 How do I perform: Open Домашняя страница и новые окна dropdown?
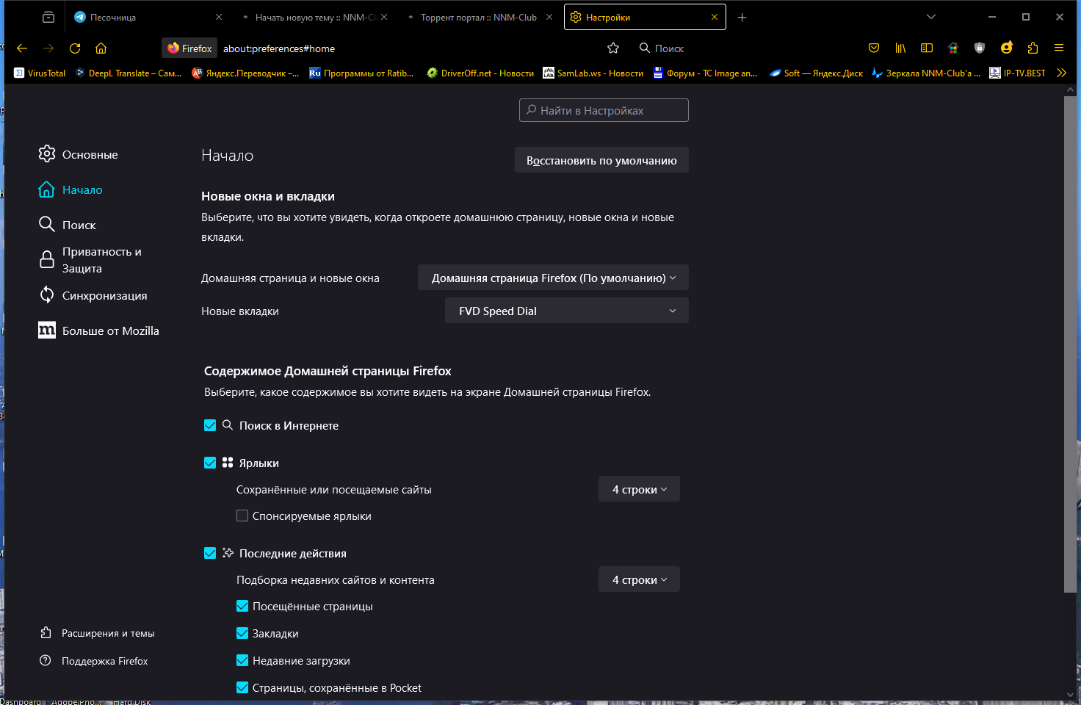tap(553, 278)
